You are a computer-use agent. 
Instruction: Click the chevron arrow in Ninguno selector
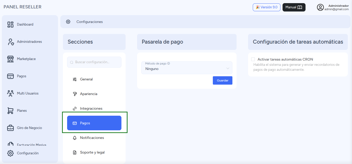pyautogui.click(x=228, y=68)
